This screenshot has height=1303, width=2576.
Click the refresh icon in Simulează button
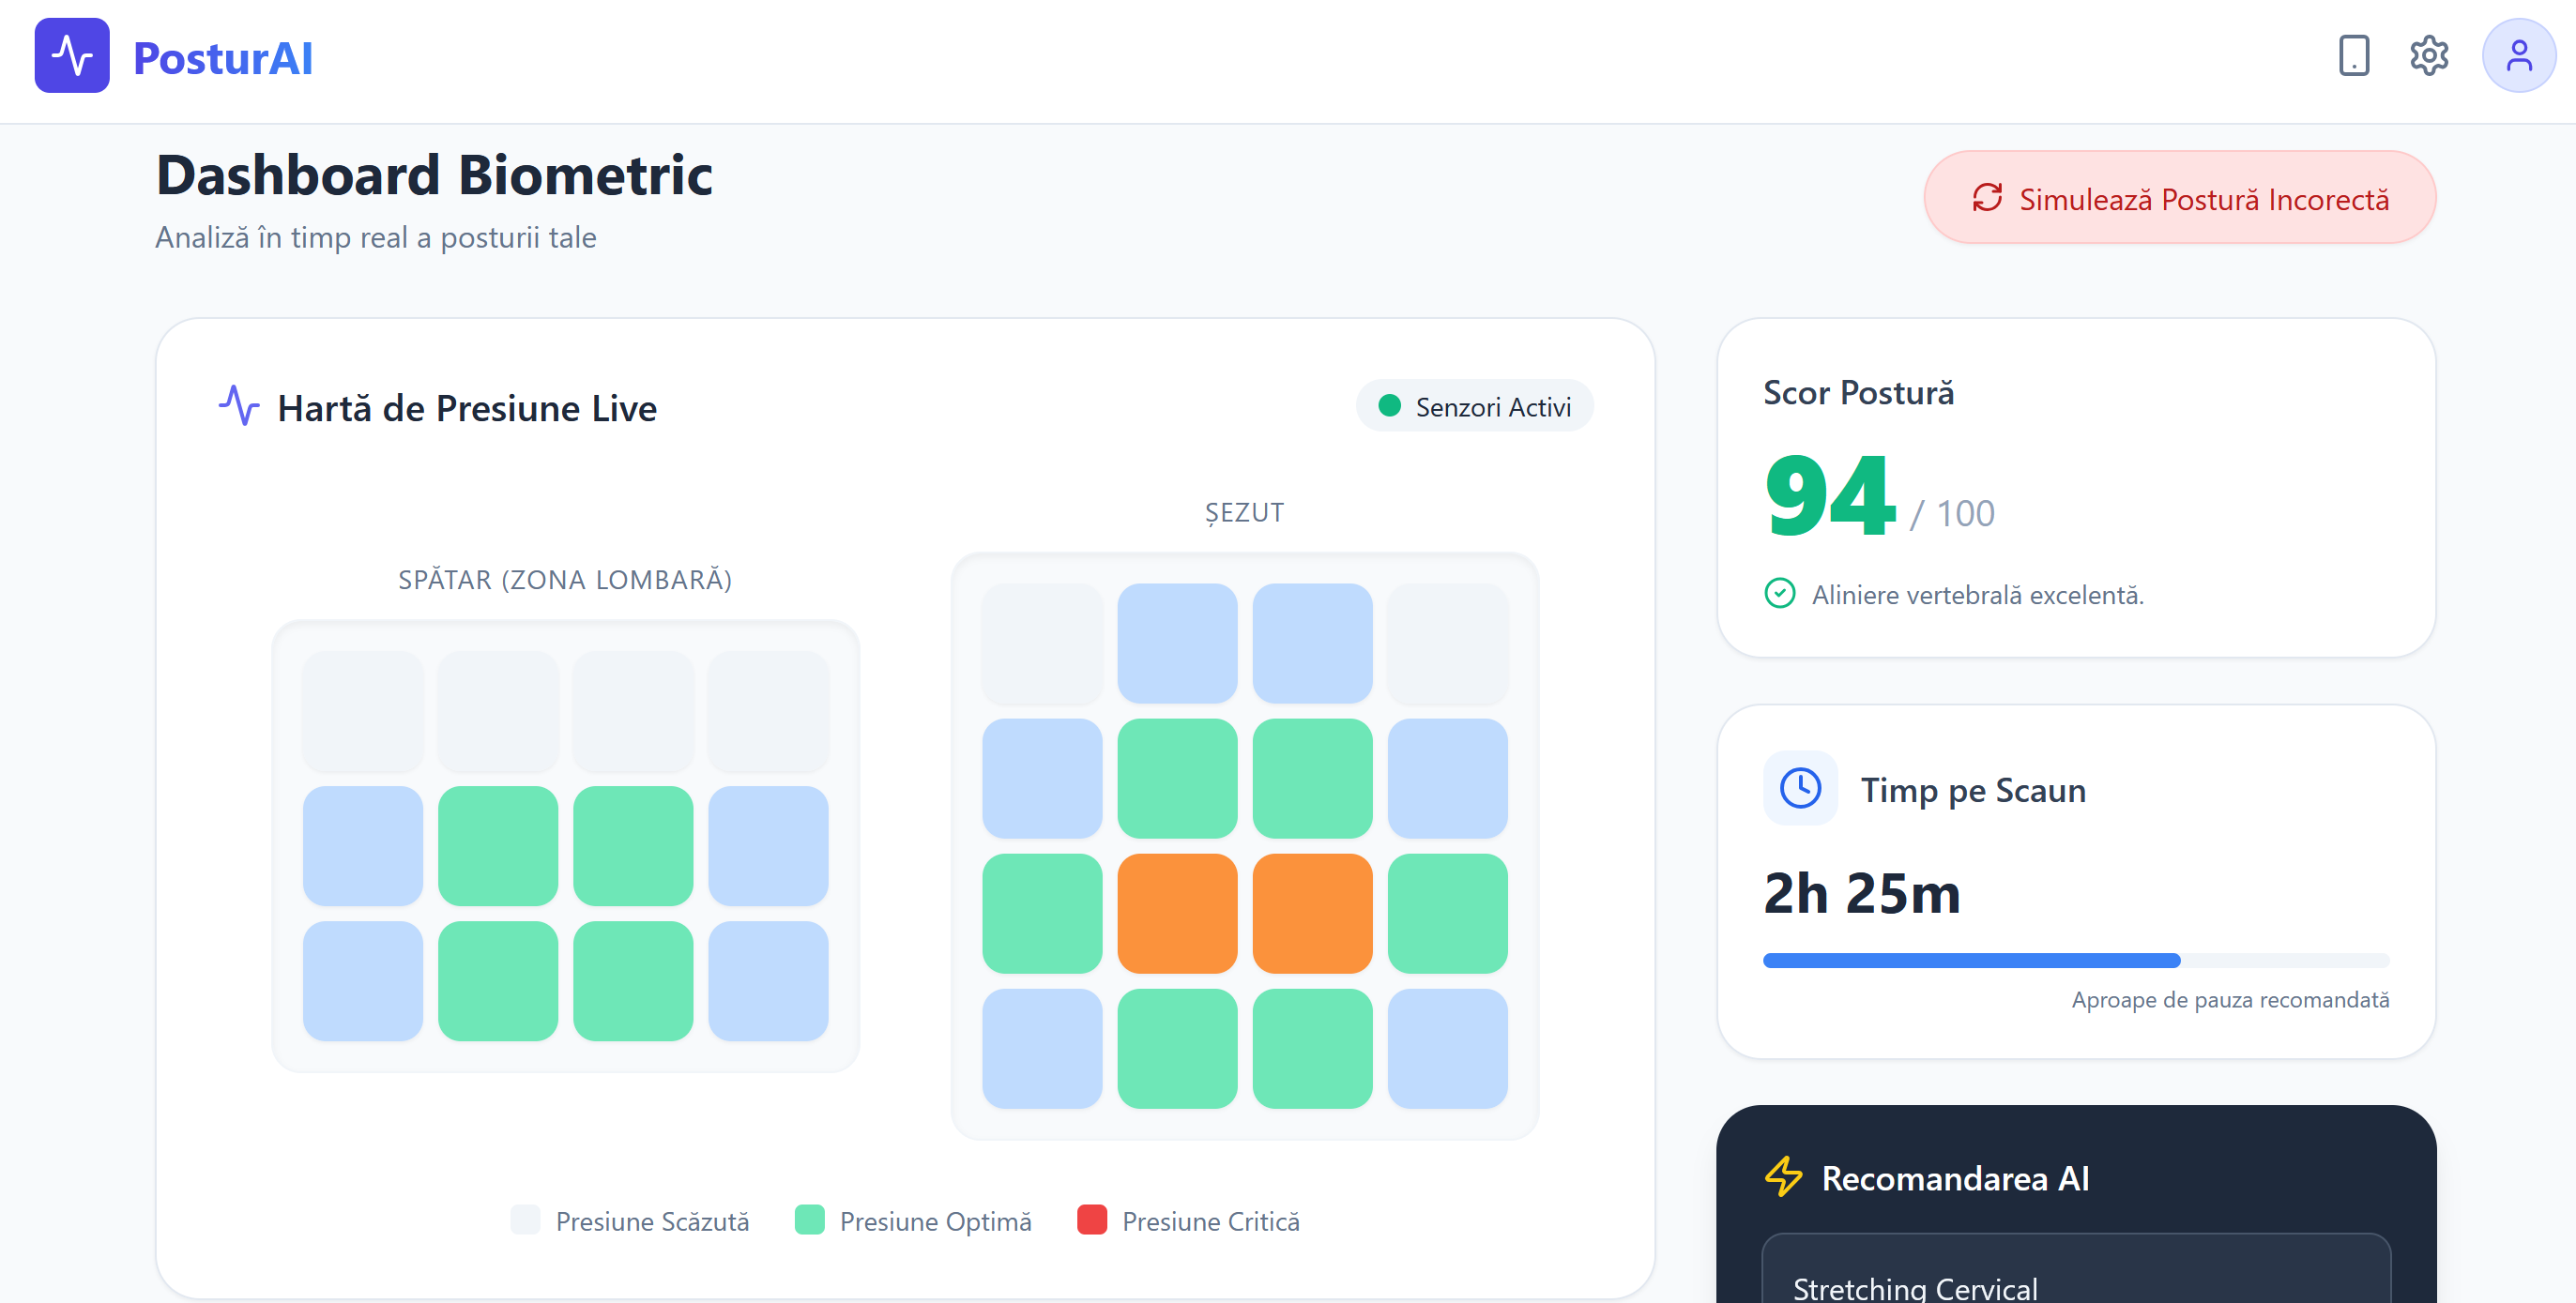click(x=1987, y=198)
